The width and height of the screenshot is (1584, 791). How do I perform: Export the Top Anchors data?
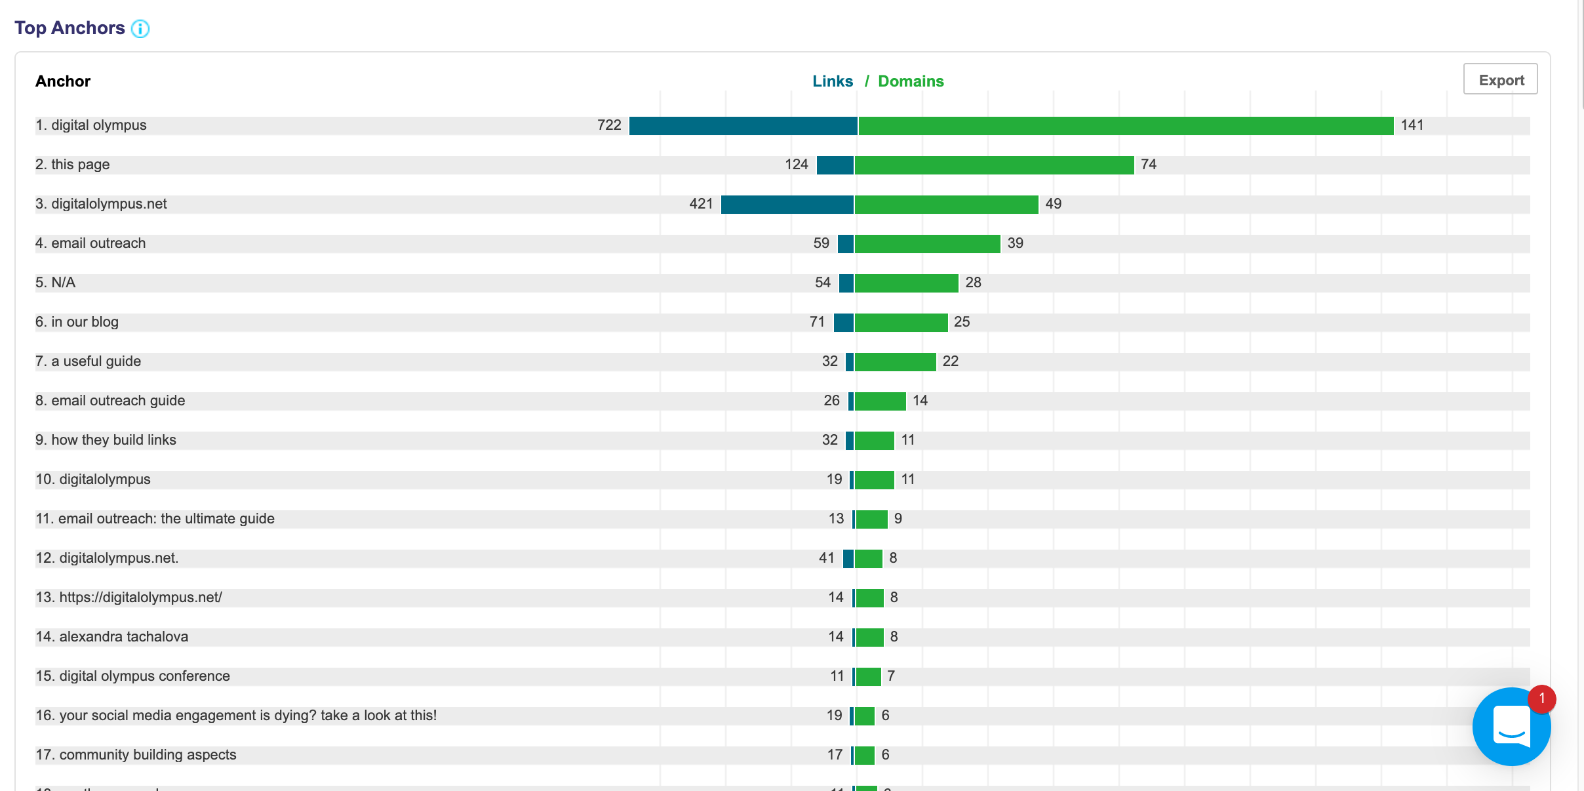pyautogui.click(x=1500, y=79)
